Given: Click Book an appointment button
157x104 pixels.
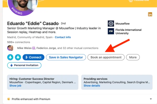Looking at the screenshot, I should click(106, 57).
